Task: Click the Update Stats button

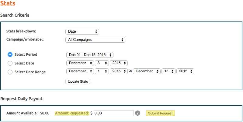Action: point(78,82)
